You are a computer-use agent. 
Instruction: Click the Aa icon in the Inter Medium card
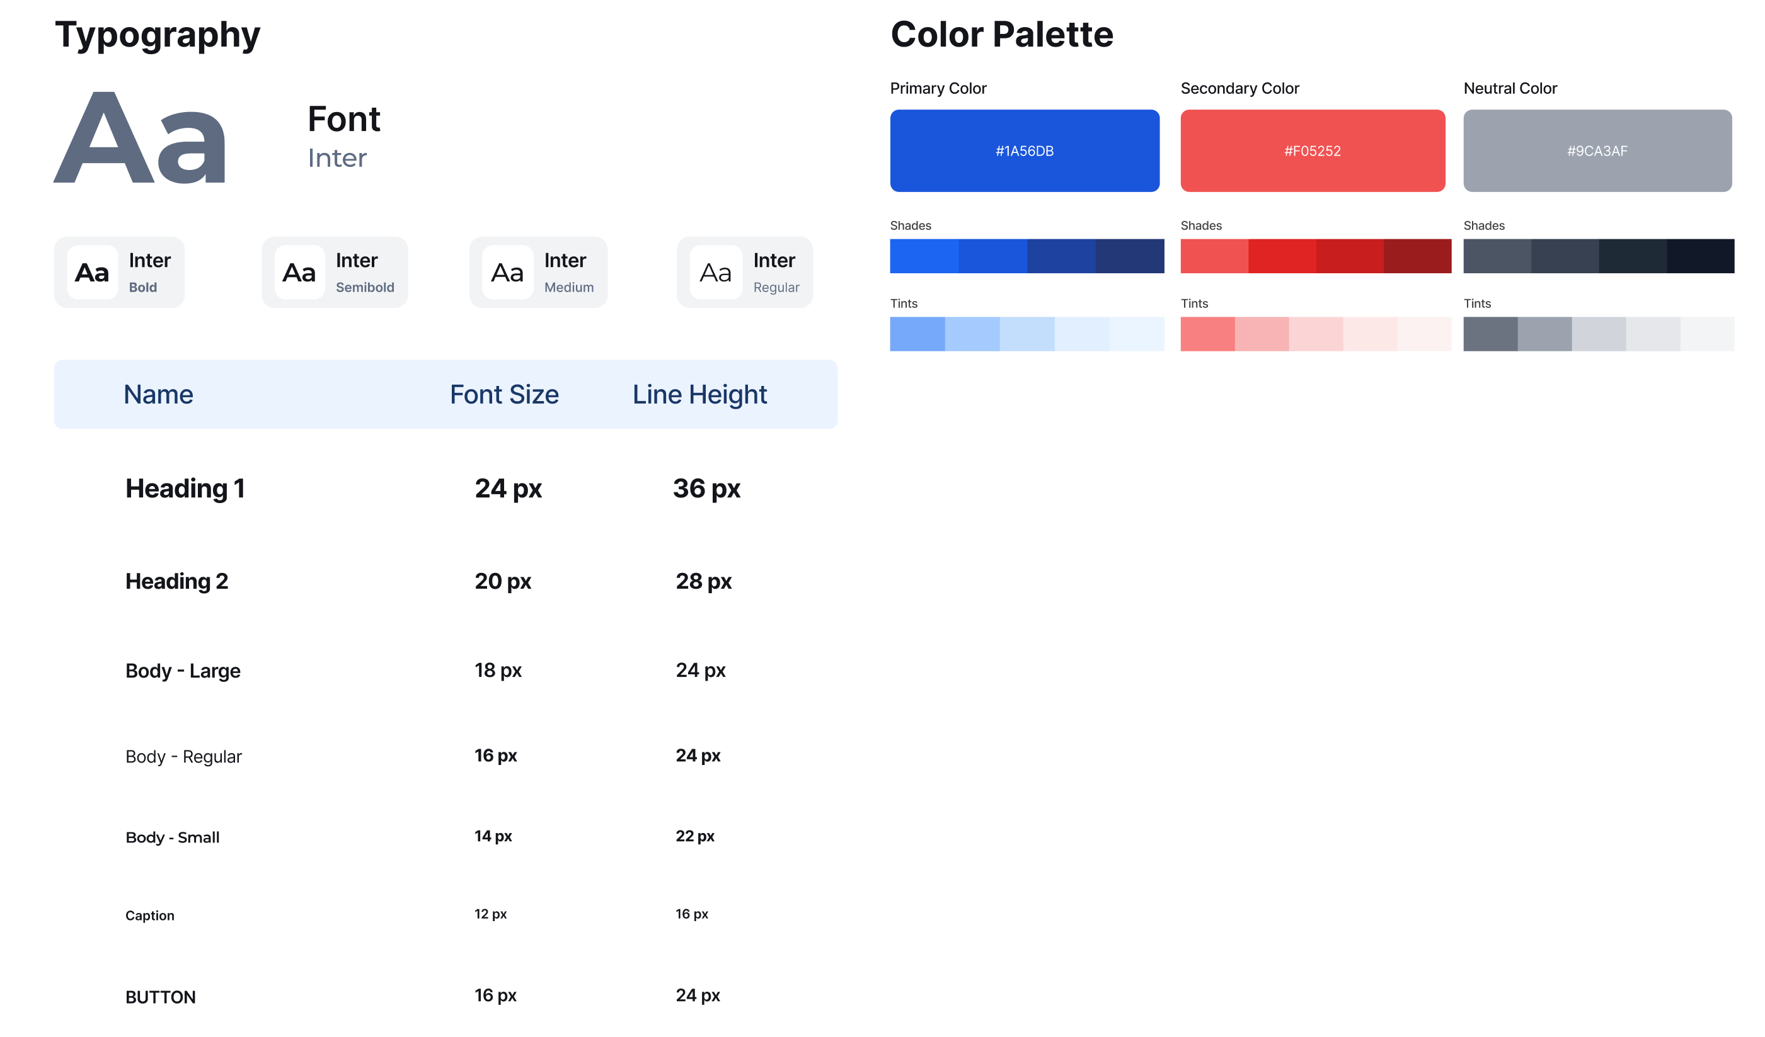507,272
